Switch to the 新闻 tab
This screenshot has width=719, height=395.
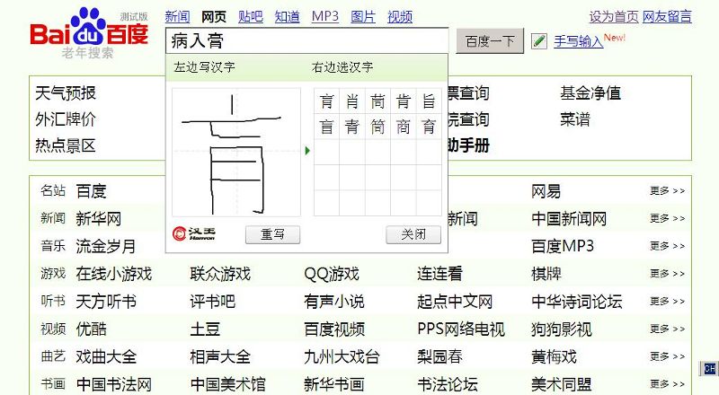tap(177, 17)
